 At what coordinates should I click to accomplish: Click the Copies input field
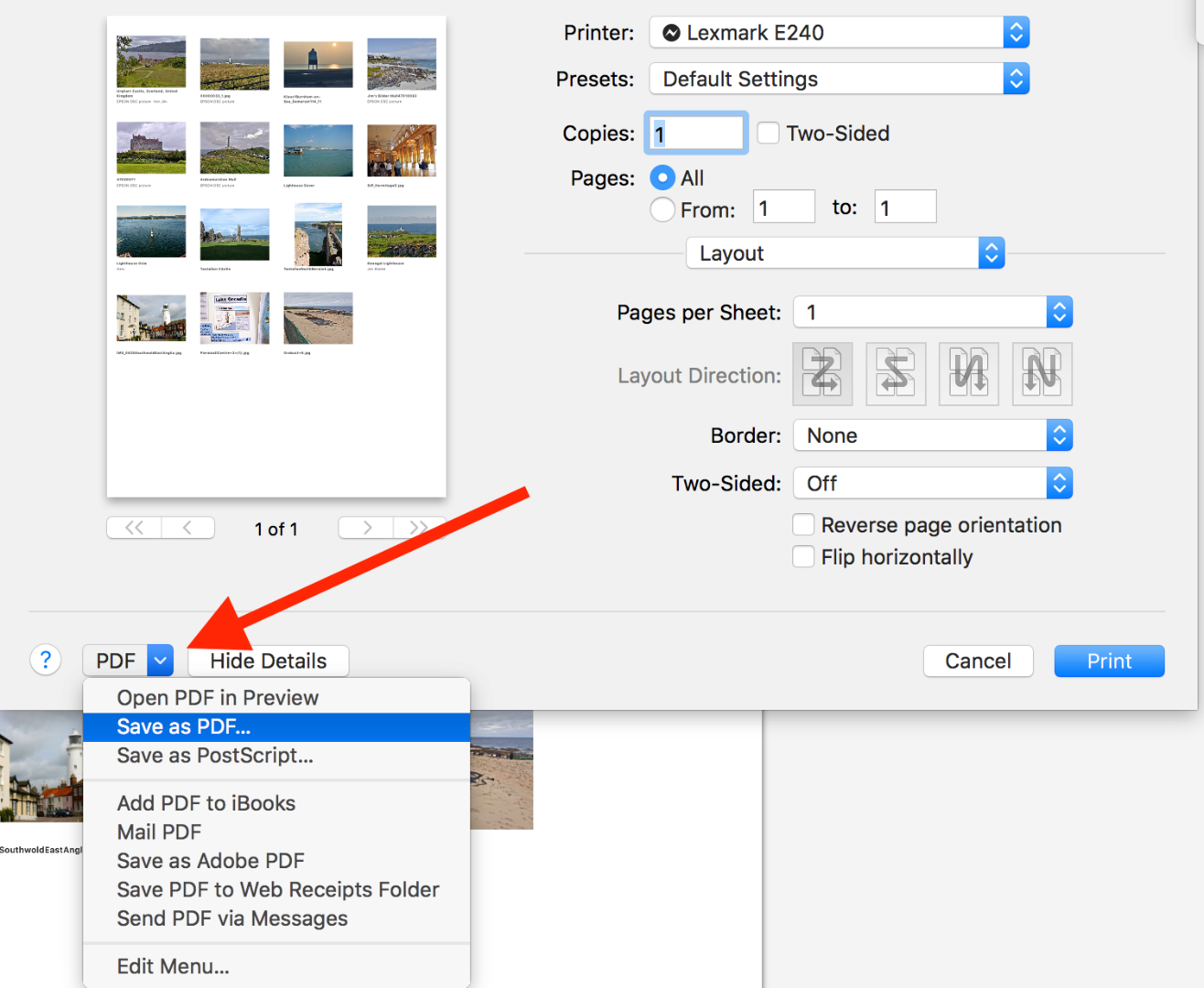point(696,134)
